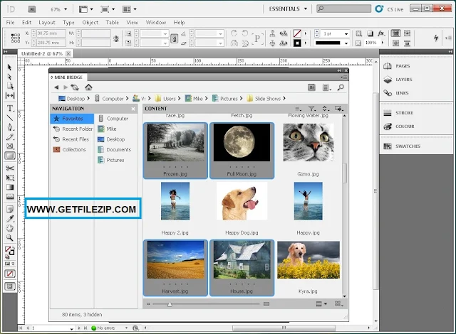Select the Note tool
This screenshot has height=334, width=456.
(x=9, y=209)
